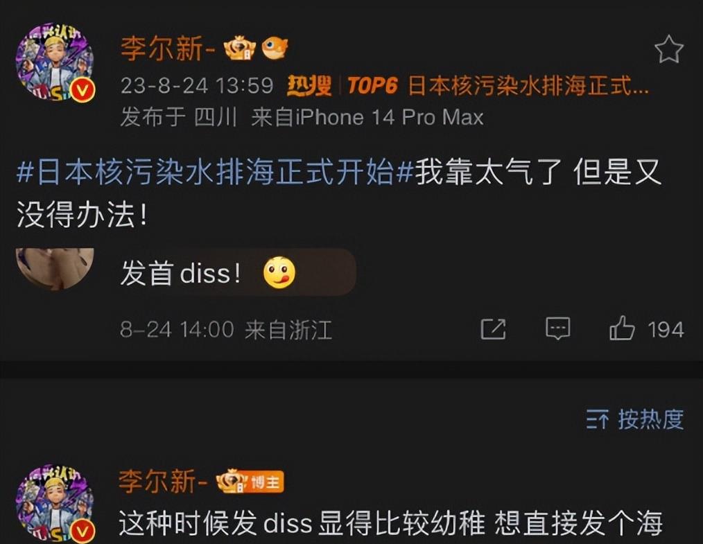703x544 pixels.
Task: Tap the verified V badge on top avatar
Action: (x=82, y=90)
